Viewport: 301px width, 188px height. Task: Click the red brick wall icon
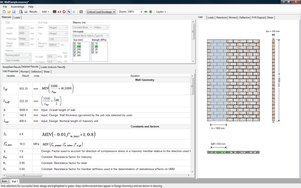tap(54, 12)
